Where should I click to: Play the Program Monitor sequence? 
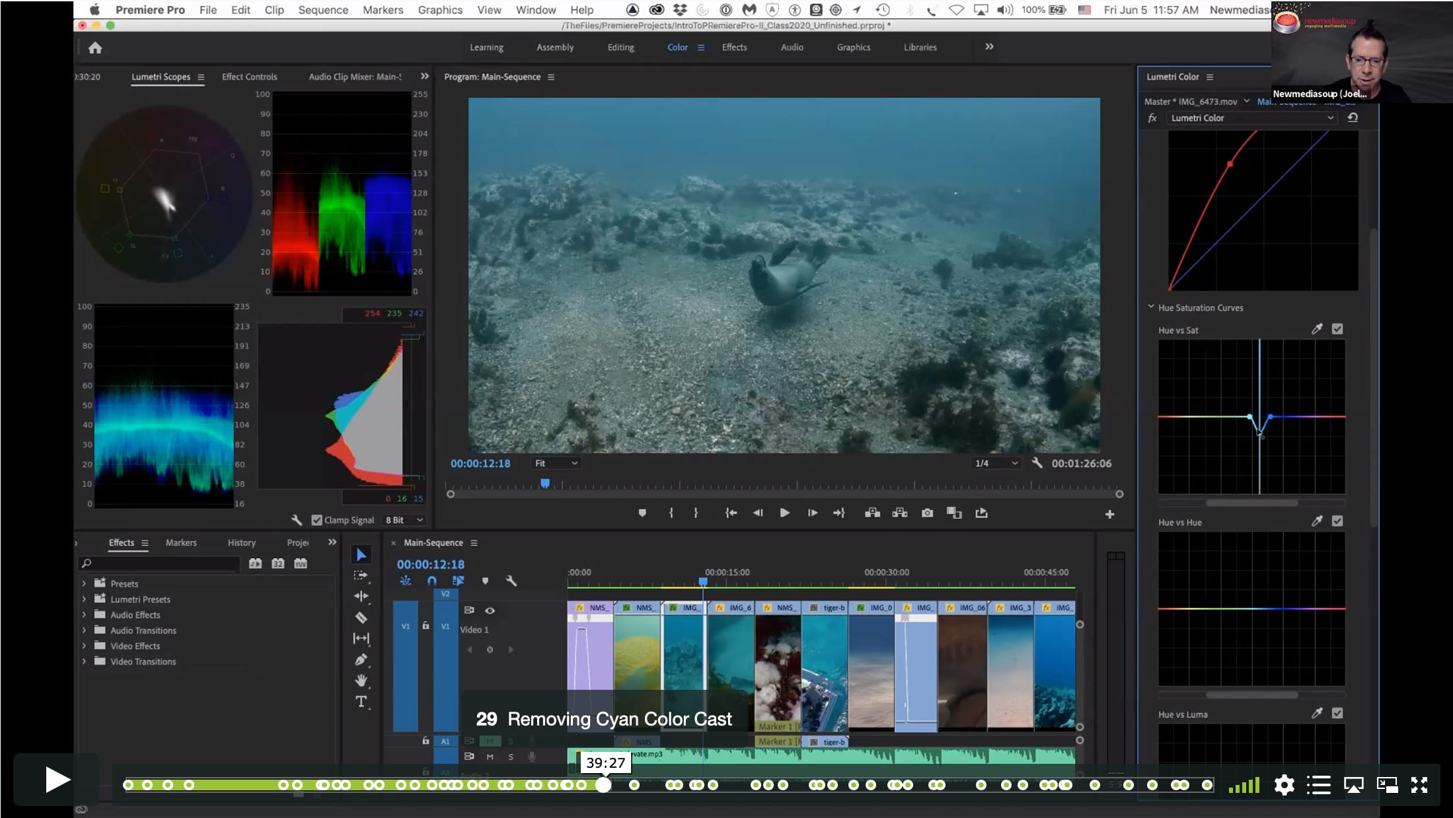pos(784,513)
